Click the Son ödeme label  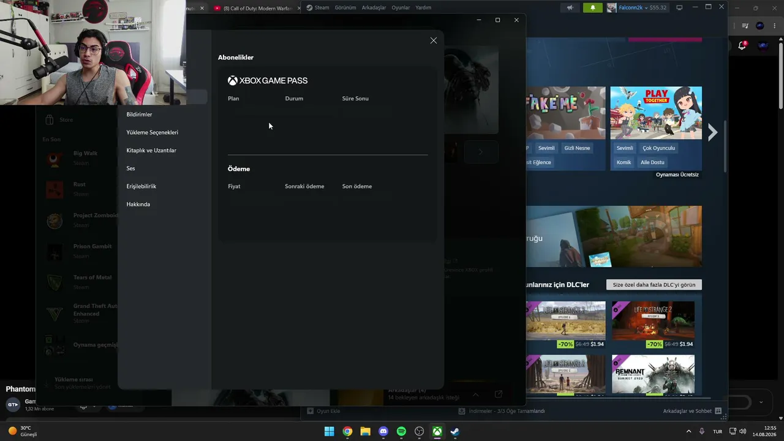tap(357, 186)
